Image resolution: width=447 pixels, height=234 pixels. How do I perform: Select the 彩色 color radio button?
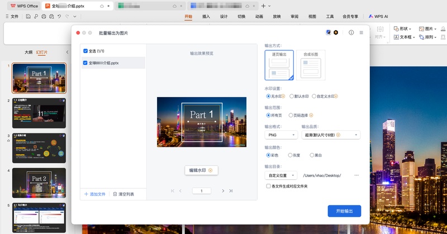(x=268, y=155)
